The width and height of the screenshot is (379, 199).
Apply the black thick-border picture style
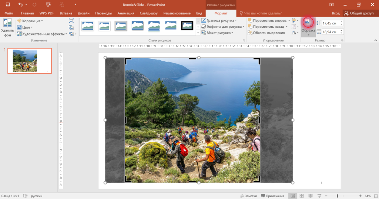pos(187,26)
